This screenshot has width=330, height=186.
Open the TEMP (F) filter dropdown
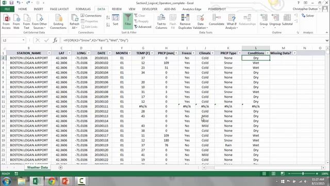tap(152, 53)
